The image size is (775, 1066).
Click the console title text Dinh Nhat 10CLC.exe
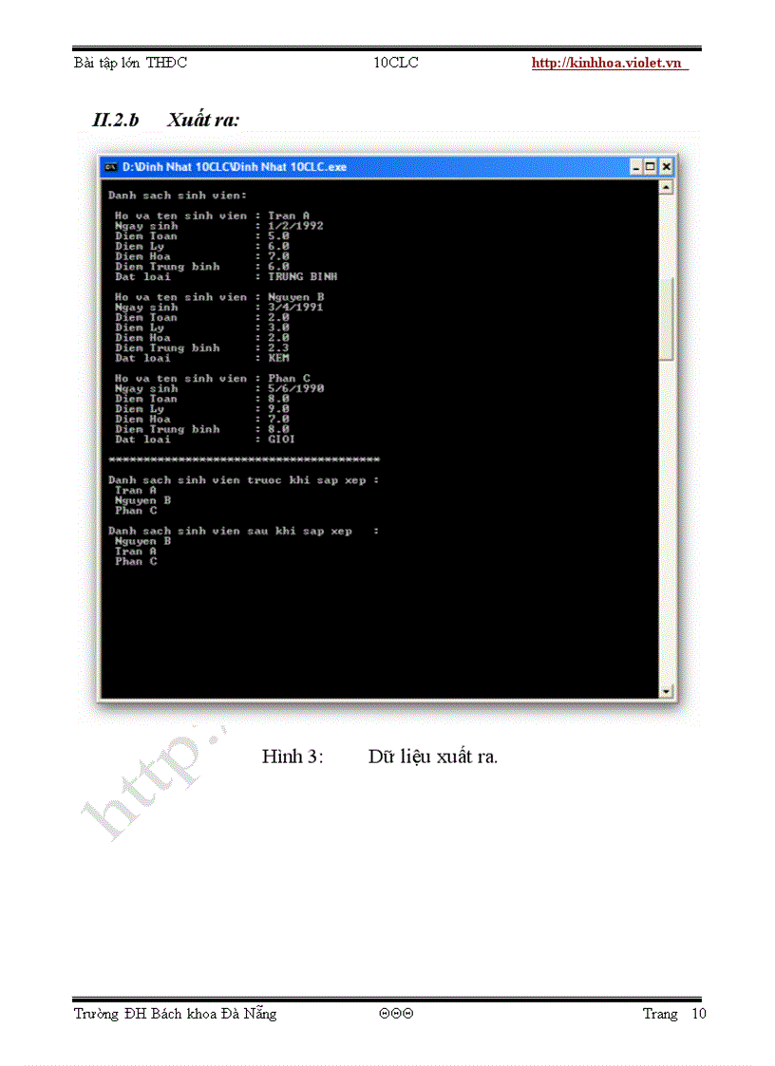[x=235, y=167]
